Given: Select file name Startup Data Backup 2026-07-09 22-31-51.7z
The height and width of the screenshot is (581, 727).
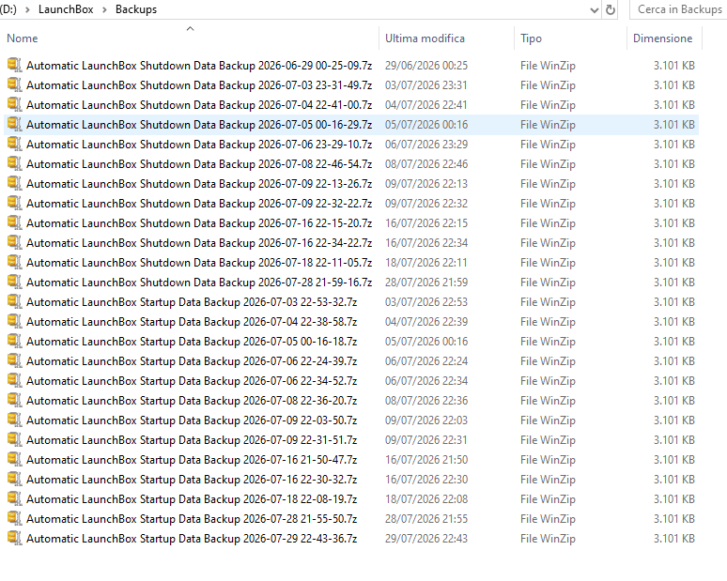Looking at the screenshot, I should pyautogui.click(x=192, y=439).
